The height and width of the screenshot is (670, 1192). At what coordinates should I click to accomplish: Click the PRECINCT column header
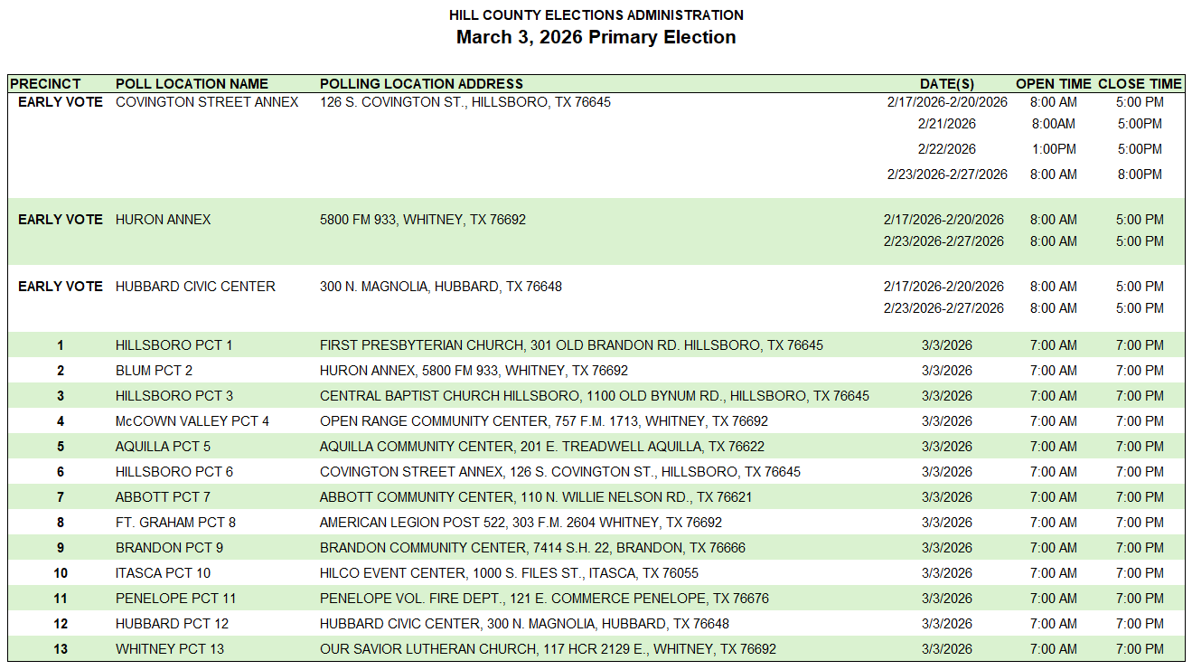click(45, 84)
